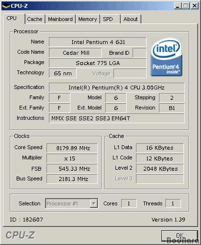Select the Specification text field
Viewport: 201px width, 245px height.
pyautogui.click(x=117, y=88)
